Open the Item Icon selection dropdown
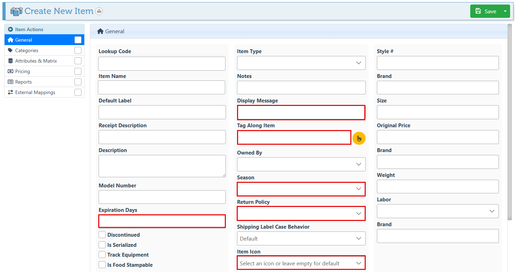 click(x=301, y=263)
